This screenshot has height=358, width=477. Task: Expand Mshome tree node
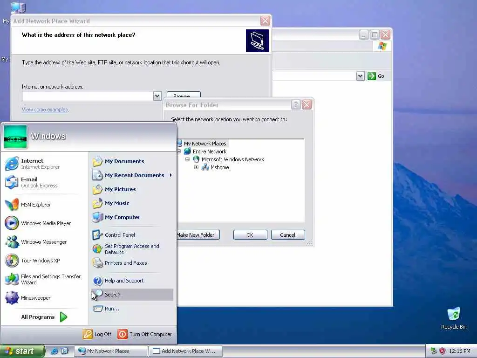(196, 167)
